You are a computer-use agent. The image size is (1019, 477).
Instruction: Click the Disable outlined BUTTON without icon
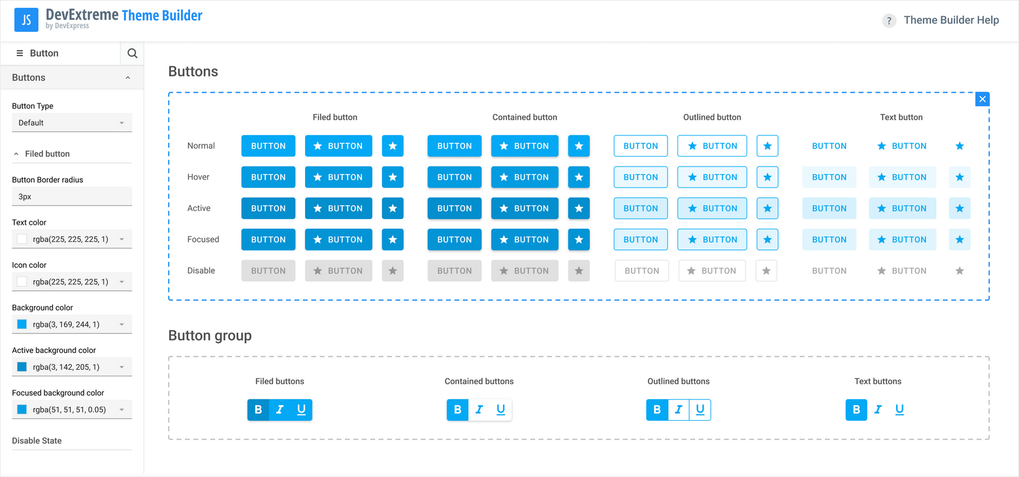tap(642, 271)
